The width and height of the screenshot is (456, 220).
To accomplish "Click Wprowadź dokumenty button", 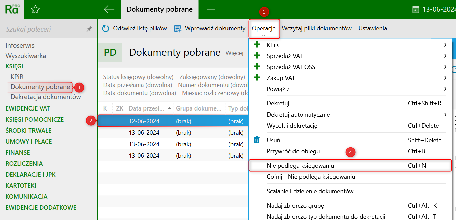I will (209, 29).
